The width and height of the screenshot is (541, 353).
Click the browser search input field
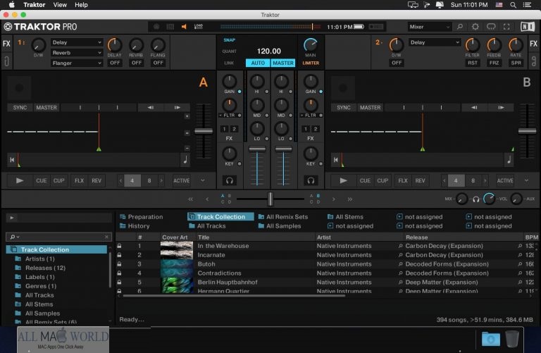pyautogui.click(x=58, y=237)
